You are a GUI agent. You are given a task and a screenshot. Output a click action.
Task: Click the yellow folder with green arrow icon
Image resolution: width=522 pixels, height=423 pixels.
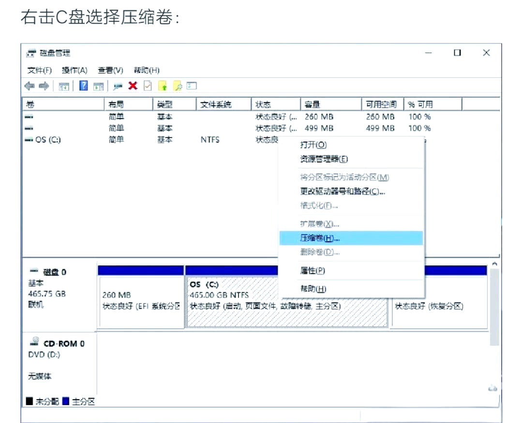(163, 86)
